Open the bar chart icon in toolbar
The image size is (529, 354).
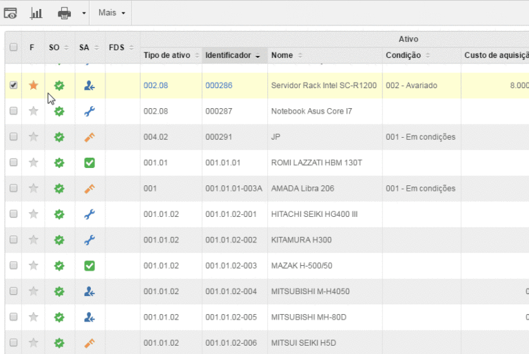pyautogui.click(x=37, y=12)
